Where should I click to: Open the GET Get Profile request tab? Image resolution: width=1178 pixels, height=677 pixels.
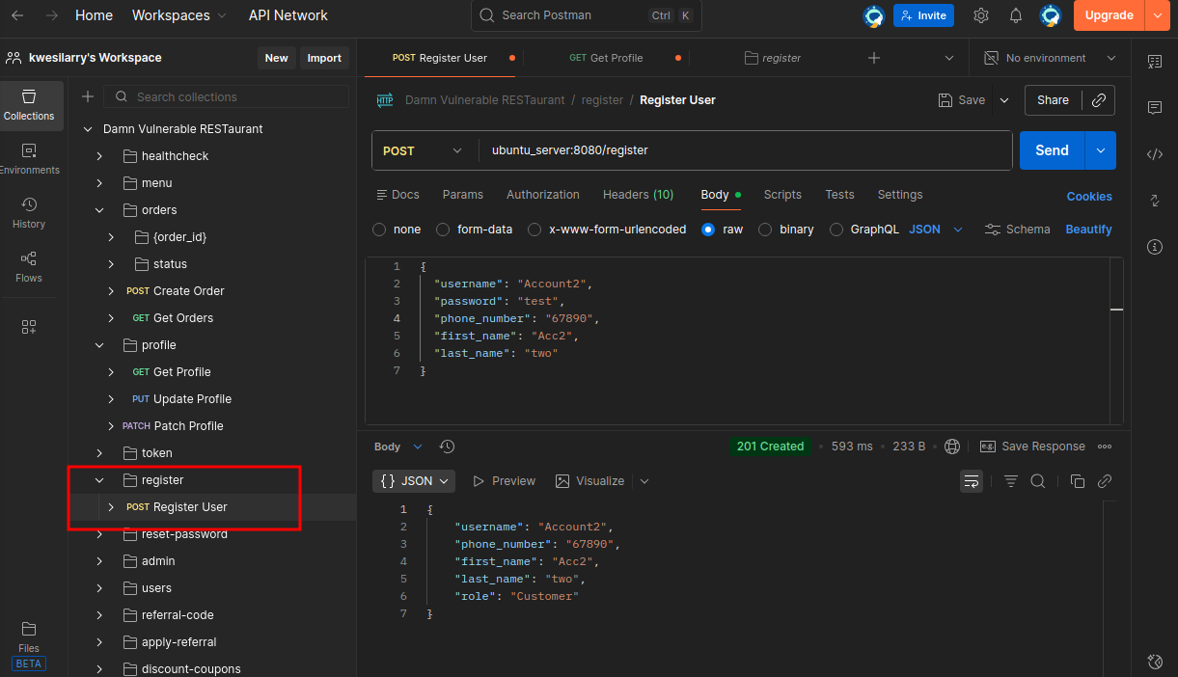[606, 58]
